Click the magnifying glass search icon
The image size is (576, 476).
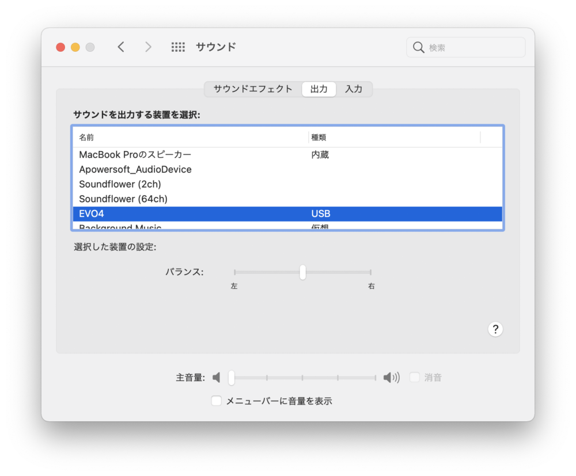point(418,47)
